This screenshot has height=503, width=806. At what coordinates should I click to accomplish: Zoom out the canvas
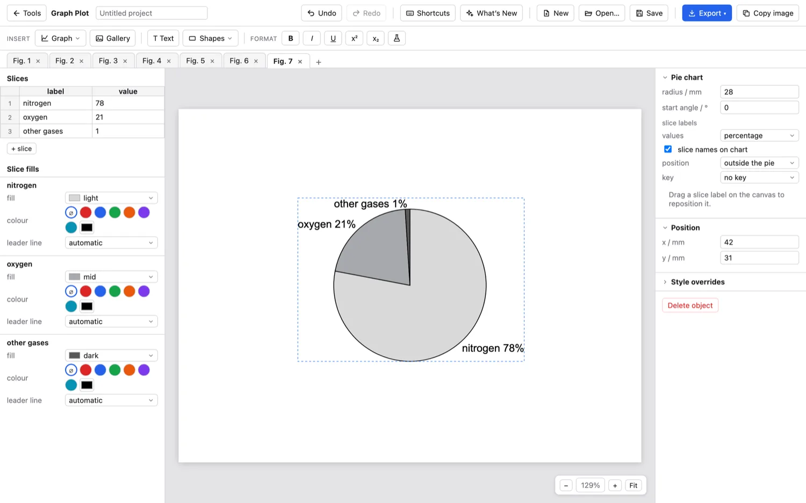coord(566,485)
